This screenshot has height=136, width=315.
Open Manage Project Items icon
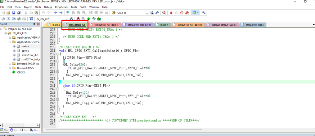[x=78, y=19]
